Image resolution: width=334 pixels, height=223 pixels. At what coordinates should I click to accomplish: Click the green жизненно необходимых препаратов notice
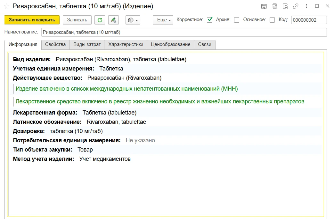click(x=160, y=101)
